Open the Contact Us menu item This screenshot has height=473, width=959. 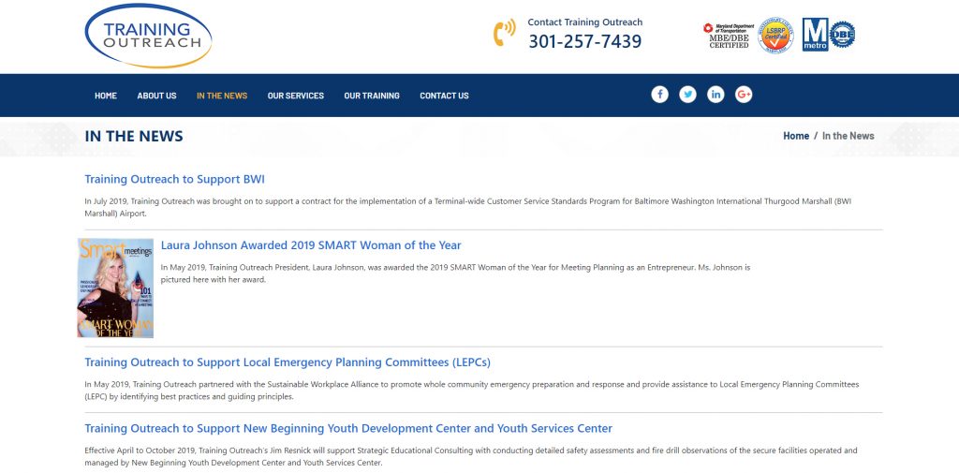click(x=444, y=96)
